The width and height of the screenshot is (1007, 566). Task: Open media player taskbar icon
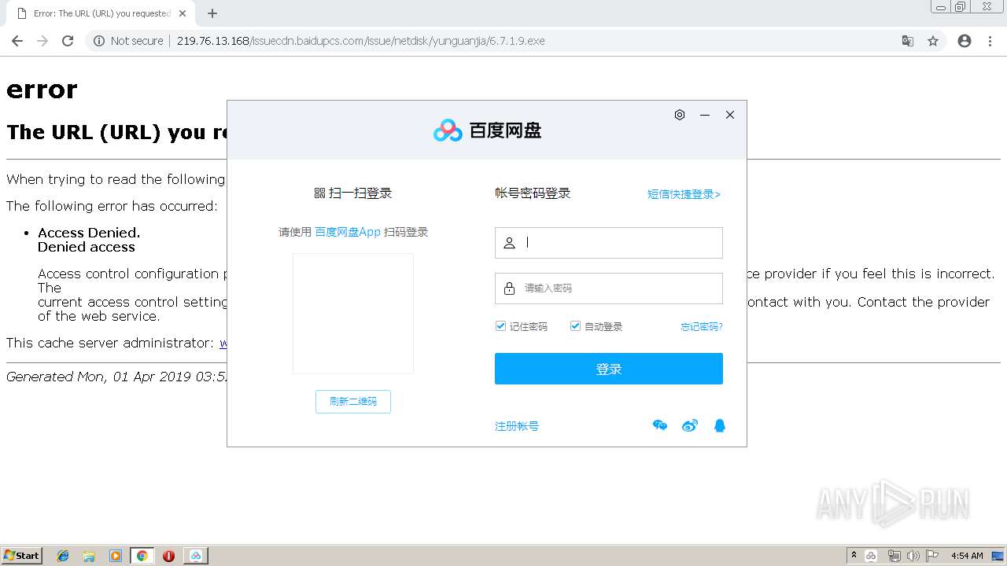click(x=115, y=556)
